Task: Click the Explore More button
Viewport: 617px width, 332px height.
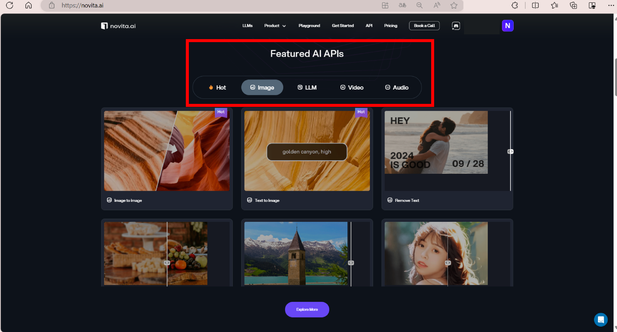Action: click(x=307, y=310)
